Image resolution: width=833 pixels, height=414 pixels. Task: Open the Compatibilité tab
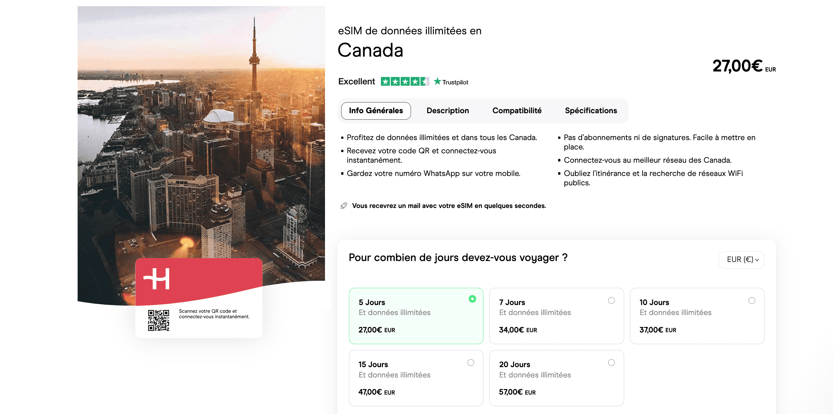517,111
